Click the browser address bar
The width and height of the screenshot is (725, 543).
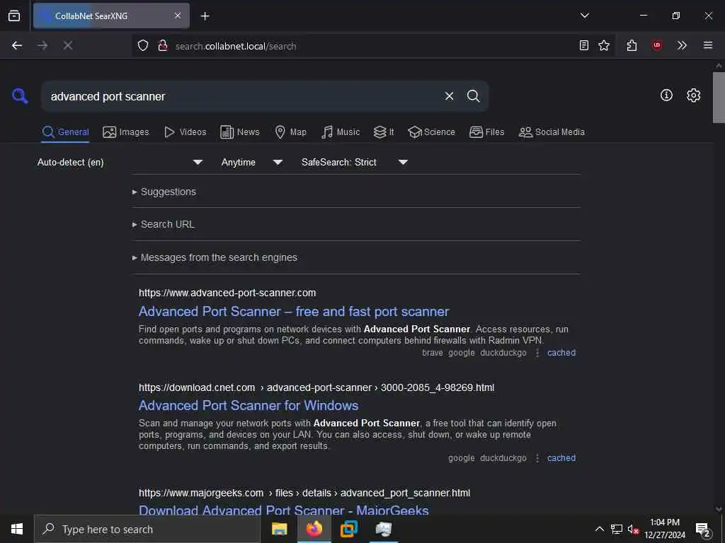coord(374,46)
